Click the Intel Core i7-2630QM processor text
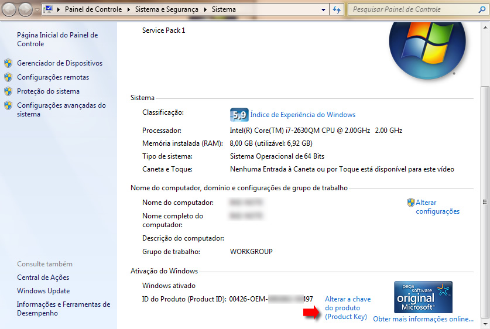The width and height of the screenshot is (490, 329). 316,131
